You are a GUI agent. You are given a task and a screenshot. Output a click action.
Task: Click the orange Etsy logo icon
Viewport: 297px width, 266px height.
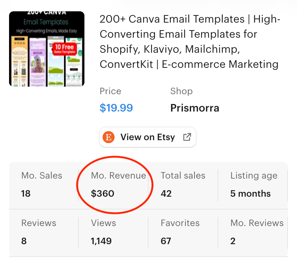pos(109,137)
